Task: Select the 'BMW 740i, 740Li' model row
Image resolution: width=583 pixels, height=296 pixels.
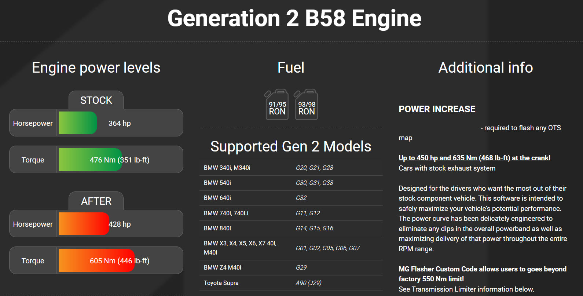Action: (291, 213)
